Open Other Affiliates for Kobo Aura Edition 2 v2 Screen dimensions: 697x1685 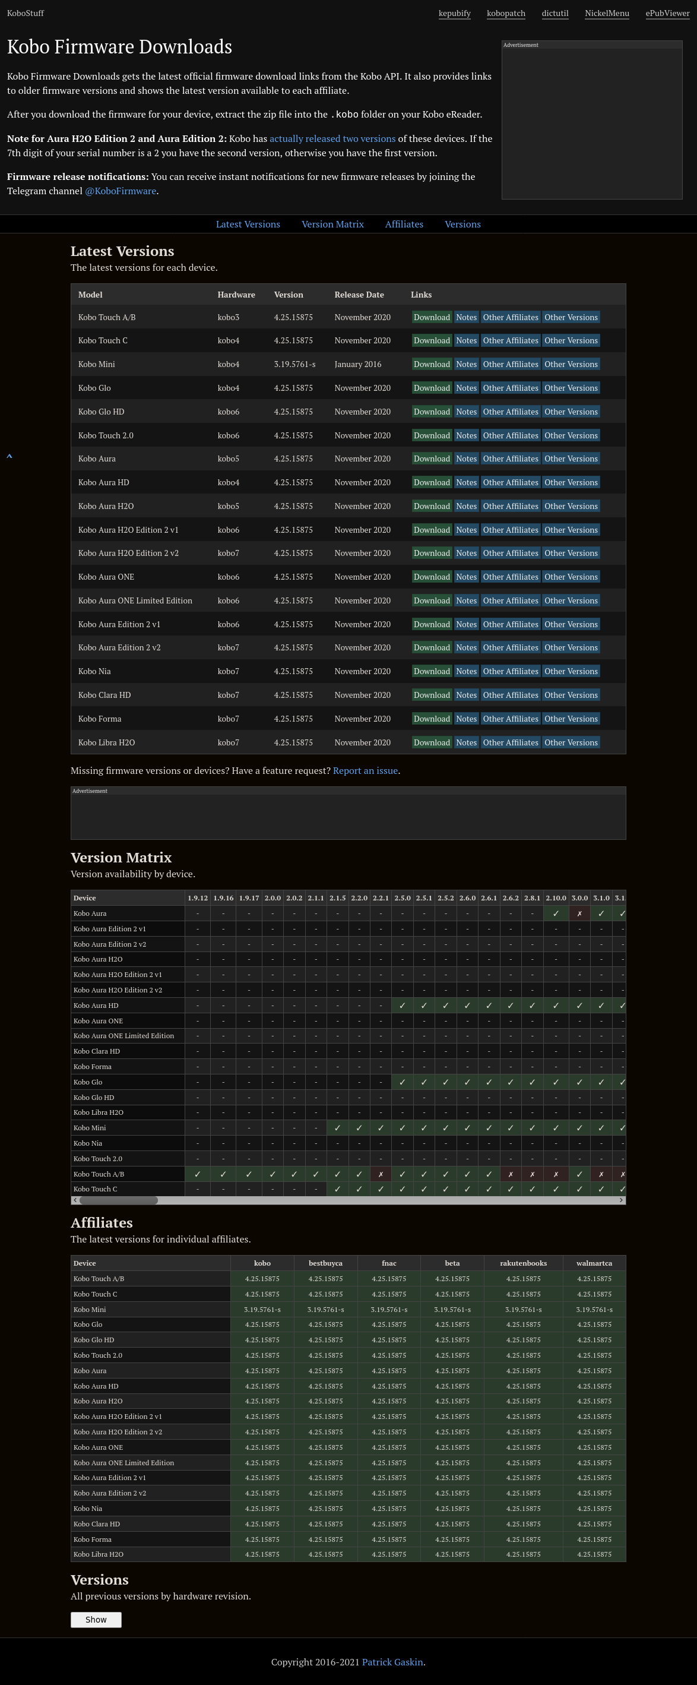(511, 647)
